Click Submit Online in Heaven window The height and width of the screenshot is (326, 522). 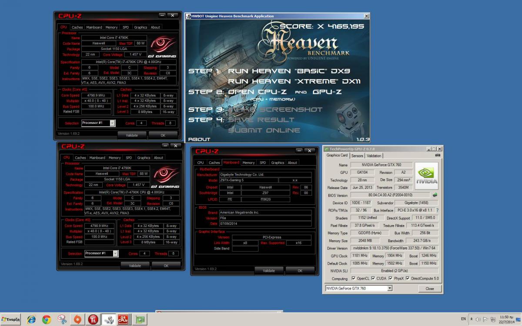[x=264, y=130]
